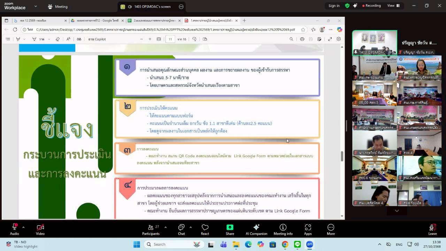Open Meeting info
The height and width of the screenshot is (251, 446).
[x=283, y=229]
